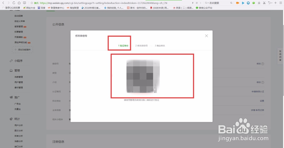
Task: Click step 1 验证身份 in dialog
Action: coord(123,46)
